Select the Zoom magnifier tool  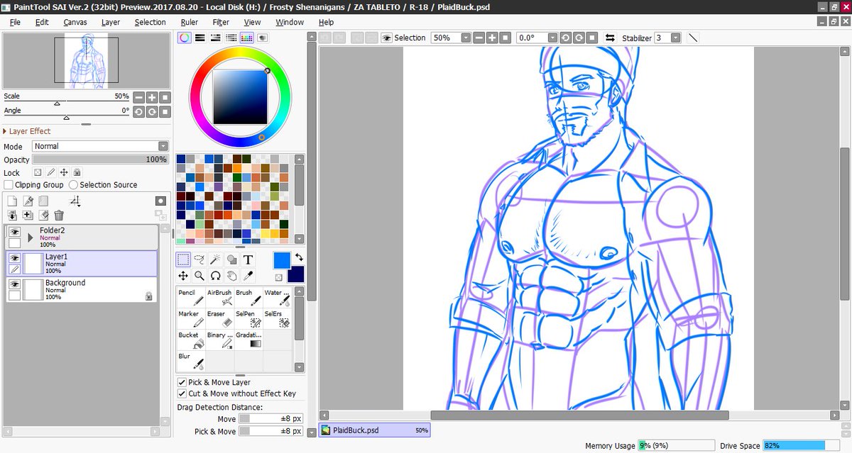point(200,276)
